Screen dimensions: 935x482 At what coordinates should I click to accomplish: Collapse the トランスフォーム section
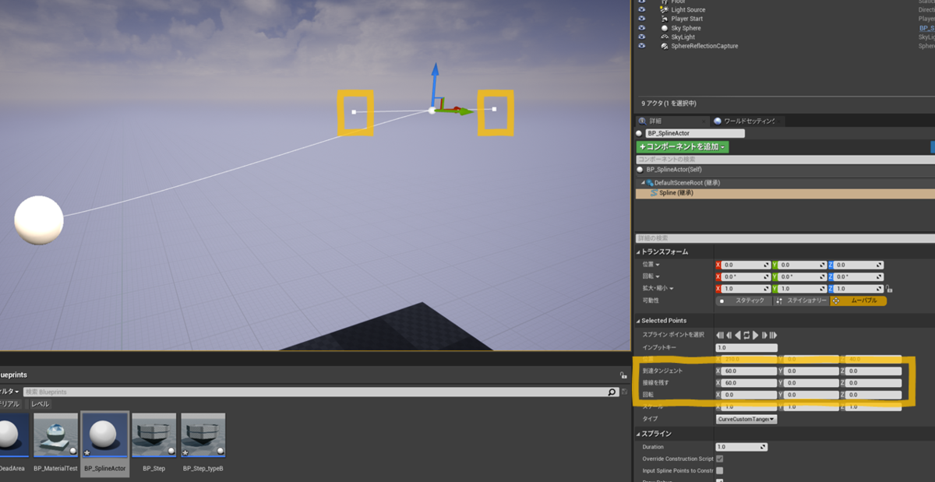(x=638, y=252)
